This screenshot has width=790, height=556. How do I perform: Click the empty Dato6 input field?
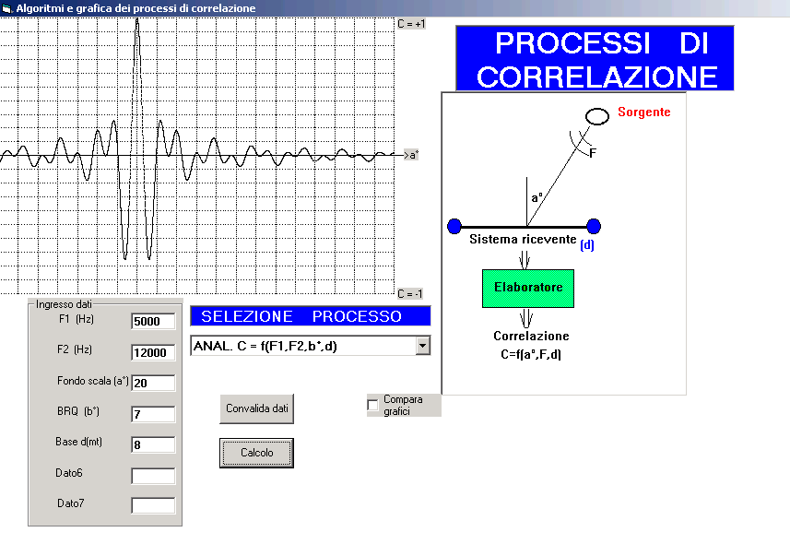[x=153, y=476]
